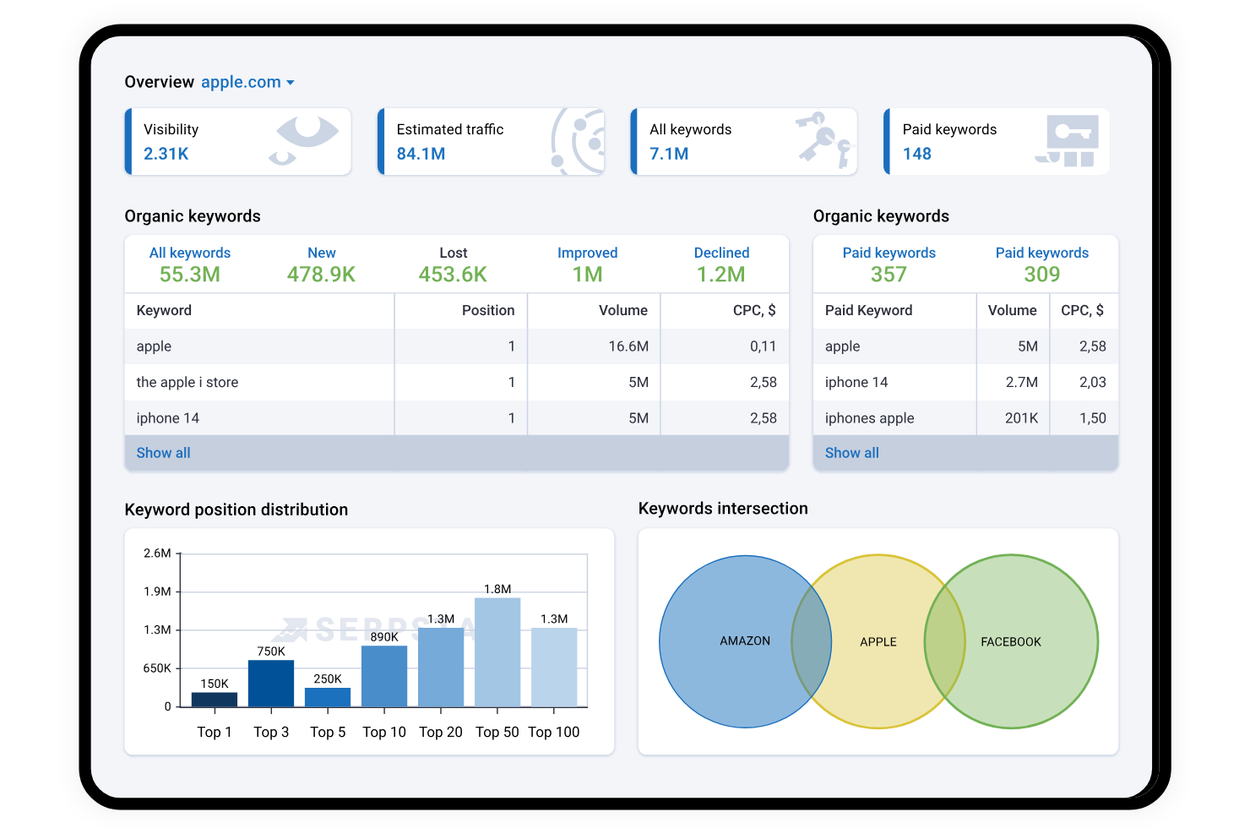1250x834 pixels.
Task: Click the 2.7M paid volume value
Action: coord(1021,382)
